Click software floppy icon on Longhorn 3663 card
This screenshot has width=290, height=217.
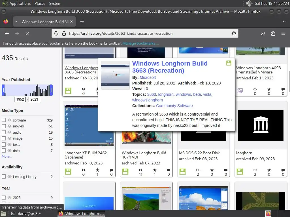(x=68, y=91)
